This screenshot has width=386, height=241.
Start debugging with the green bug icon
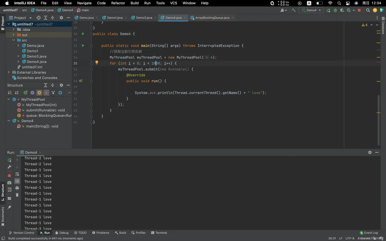(x=335, y=10)
